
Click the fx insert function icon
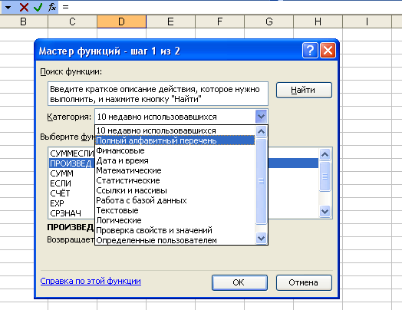point(52,7)
